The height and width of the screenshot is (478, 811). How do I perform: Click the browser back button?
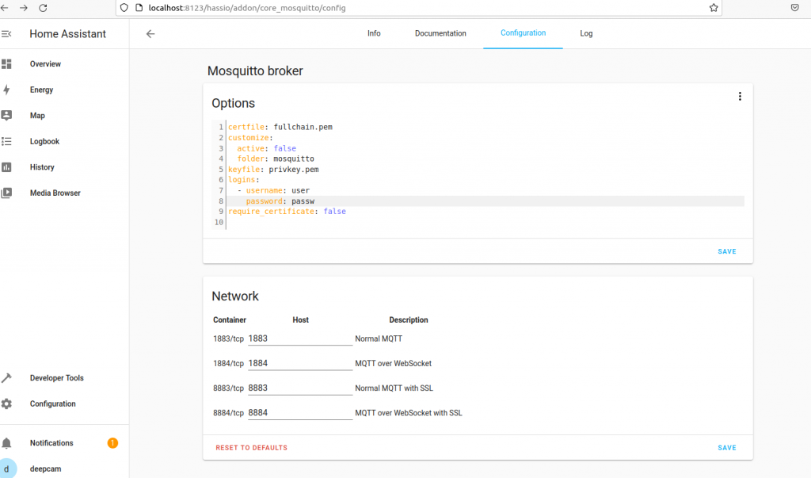(5, 8)
